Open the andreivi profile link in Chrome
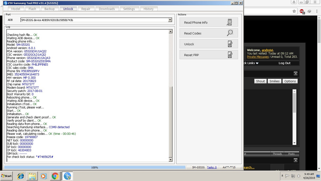This screenshot has width=321, height=181. (267, 50)
